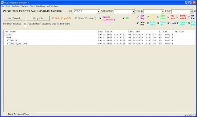
Task: Toggle the Gold (*_gold*) checkbox
Action: pos(53,18)
